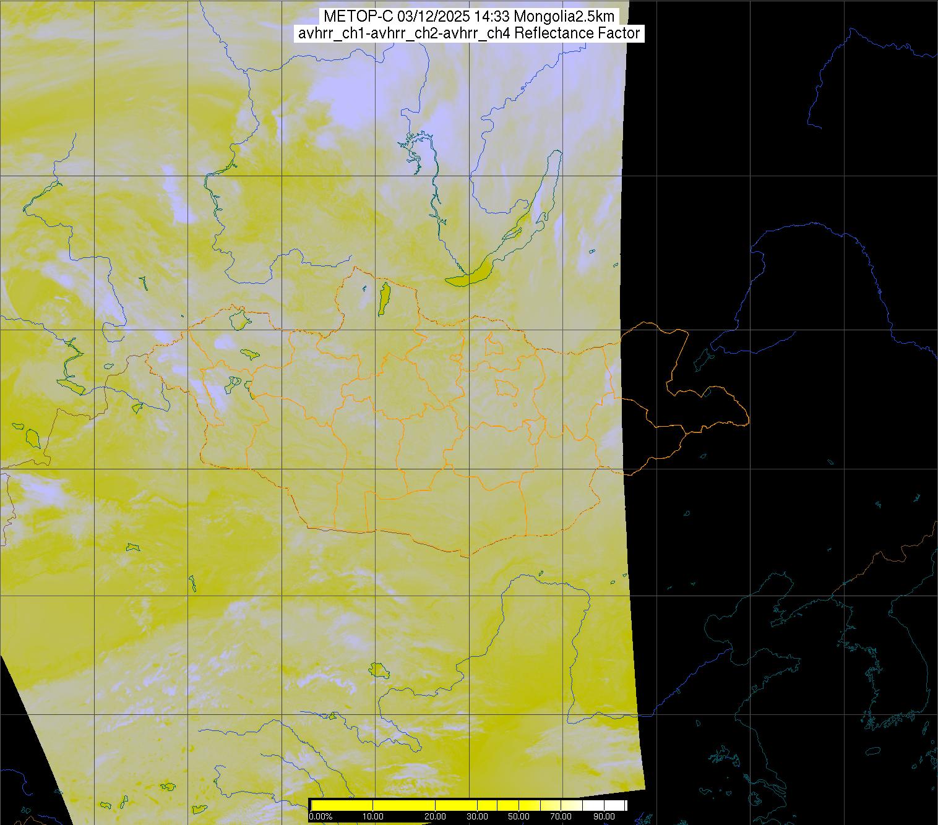
Task: Click the title "METOP-C 03/12/2025 14:33 Mongolia2.5km"
Action: point(468,17)
